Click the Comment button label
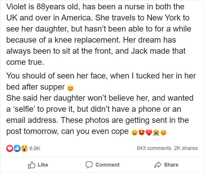The image size is (204, 173). (108, 165)
